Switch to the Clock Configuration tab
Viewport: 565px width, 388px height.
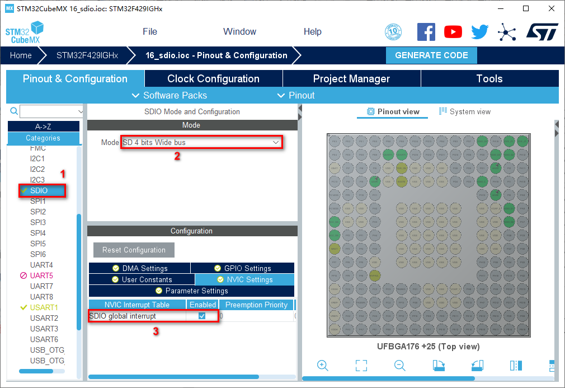tap(213, 79)
